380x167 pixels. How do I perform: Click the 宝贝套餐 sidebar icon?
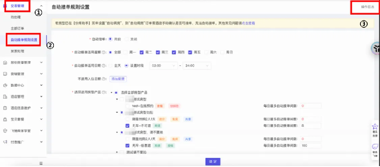(x=5, y=120)
